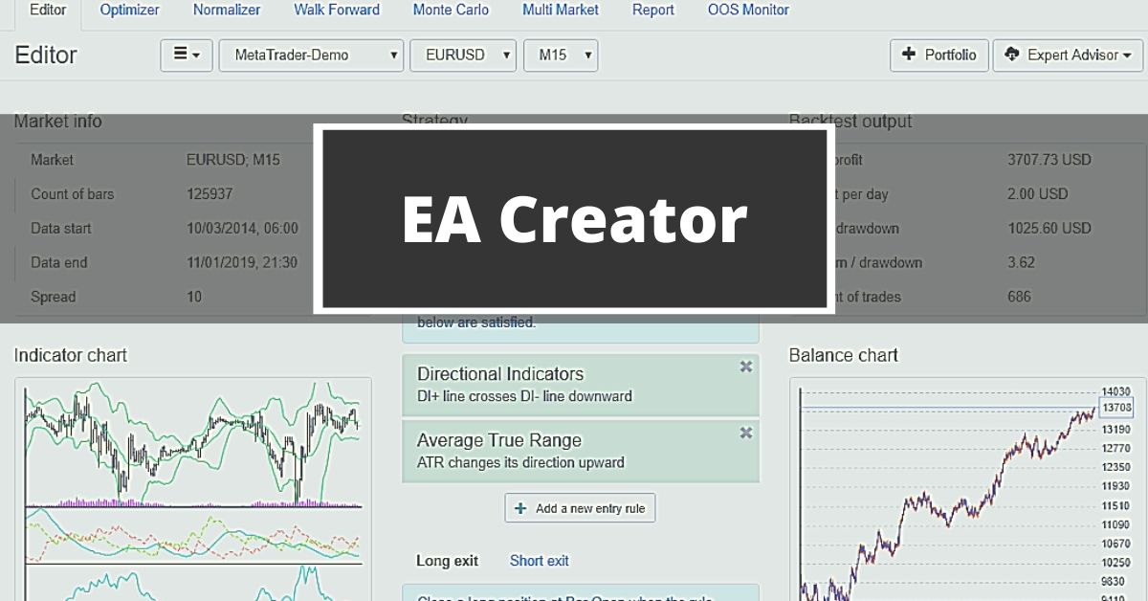Open the OOS Monitor tab
Viewport: 1148px width, 601px height.
[x=748, y=10]
